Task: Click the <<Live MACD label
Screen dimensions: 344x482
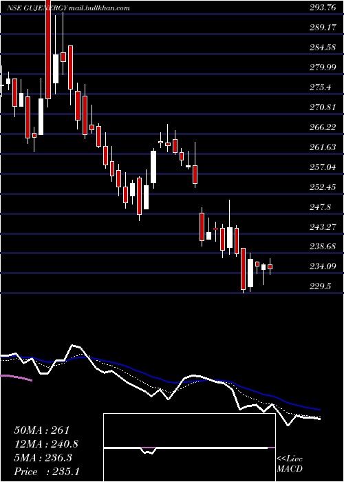Action: [290, 464]
